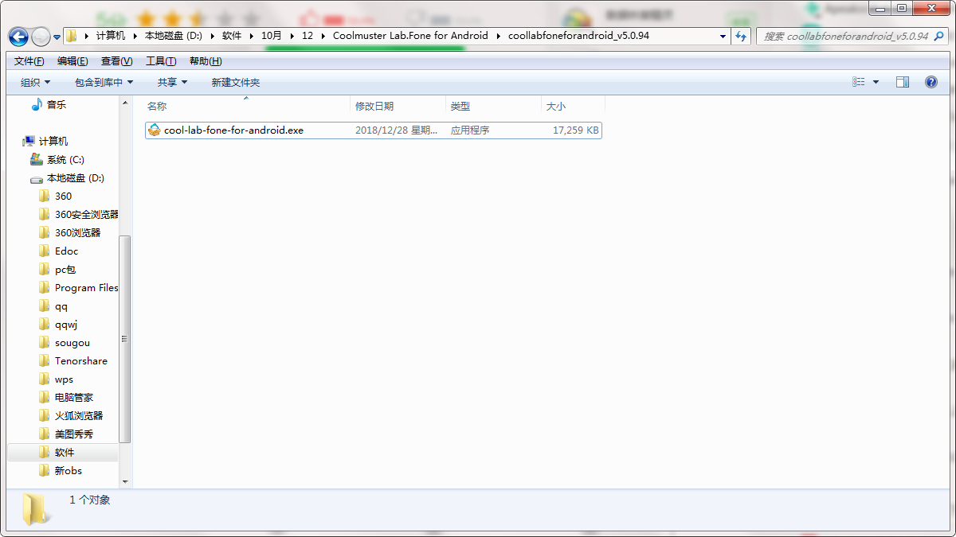Open the 360 folder in the tree
This screenshot has width=956, height=537.
[x=63, y=196]
